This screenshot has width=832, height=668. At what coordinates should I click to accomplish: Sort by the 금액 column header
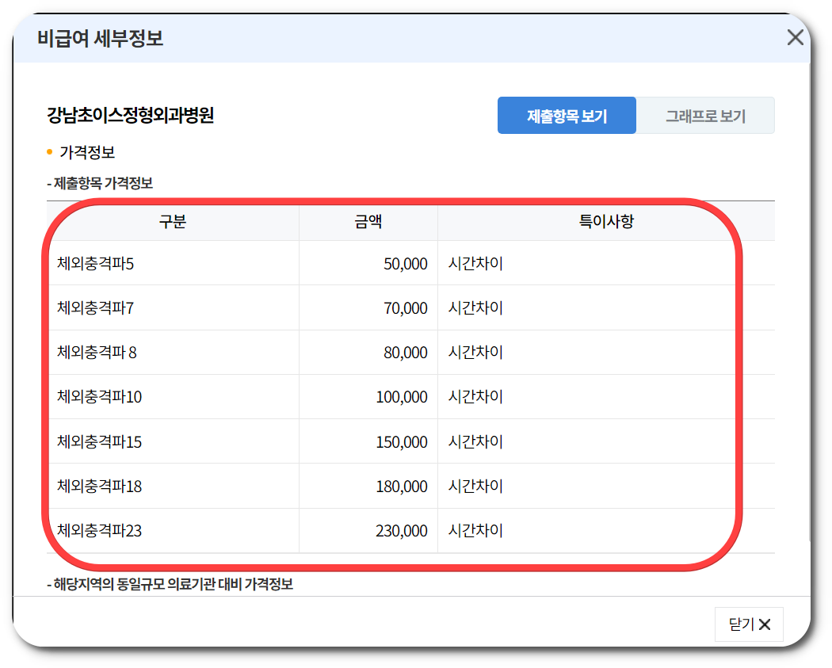[x=367, y=220]
